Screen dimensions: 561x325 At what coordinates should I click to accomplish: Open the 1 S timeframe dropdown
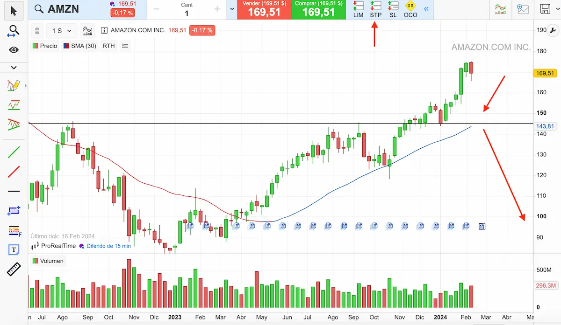coord(62,31)
